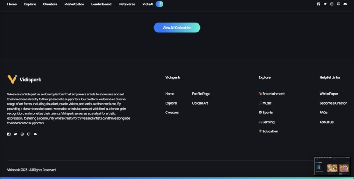Open the White Paper link
354x179 pixels.
[329, 94]
